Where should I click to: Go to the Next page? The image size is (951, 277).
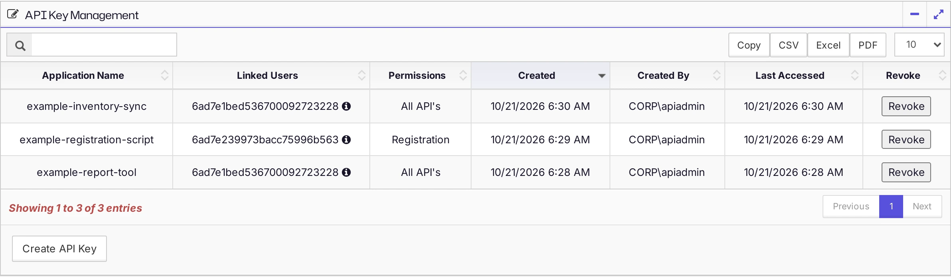point(922,206)
